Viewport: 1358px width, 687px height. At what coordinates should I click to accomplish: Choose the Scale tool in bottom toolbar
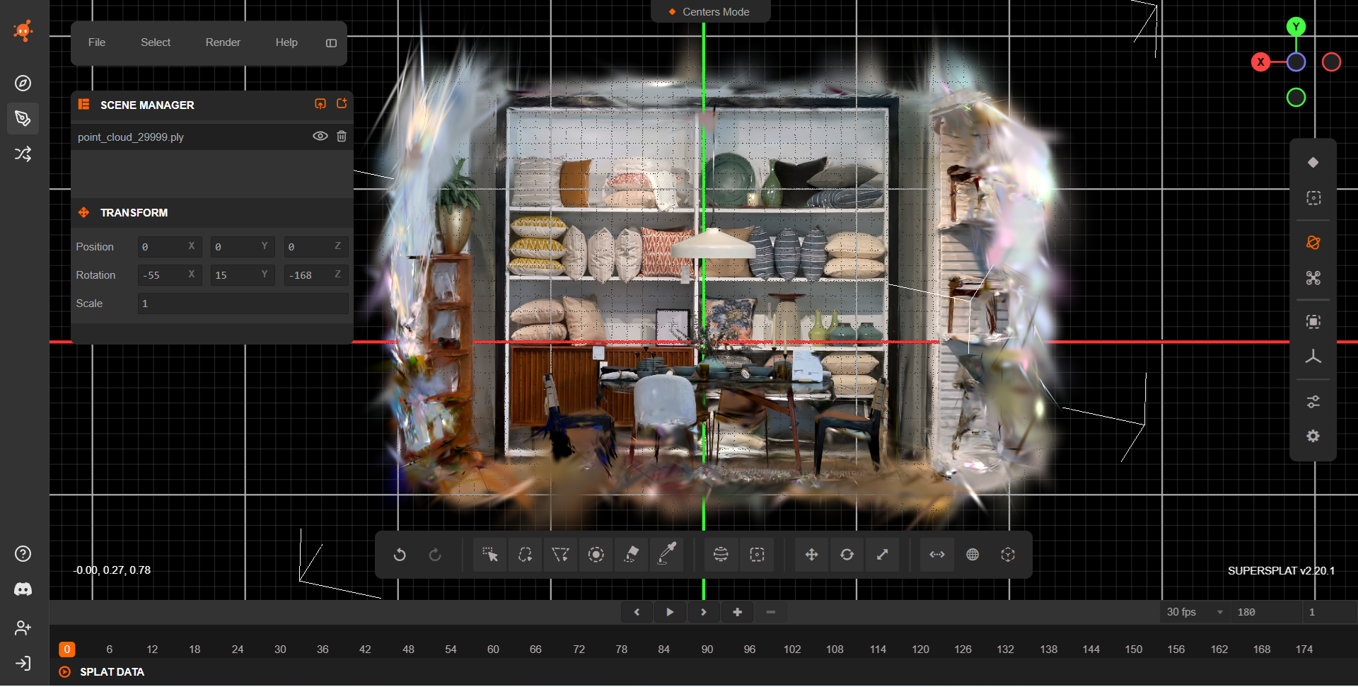882,555
